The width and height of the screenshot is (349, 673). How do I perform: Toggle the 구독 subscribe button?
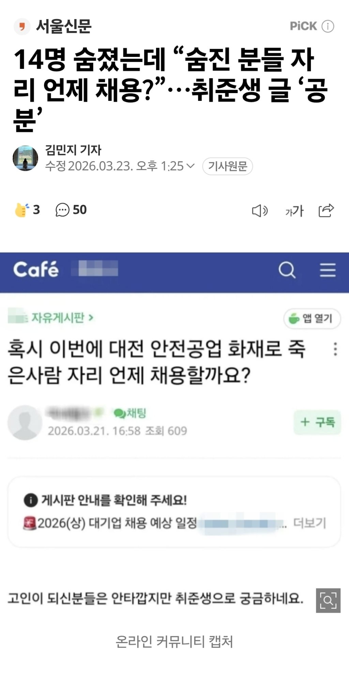pyautogui.click(x=317, y=422)
